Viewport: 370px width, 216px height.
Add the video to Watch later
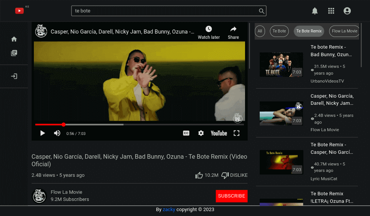point(209,33)
